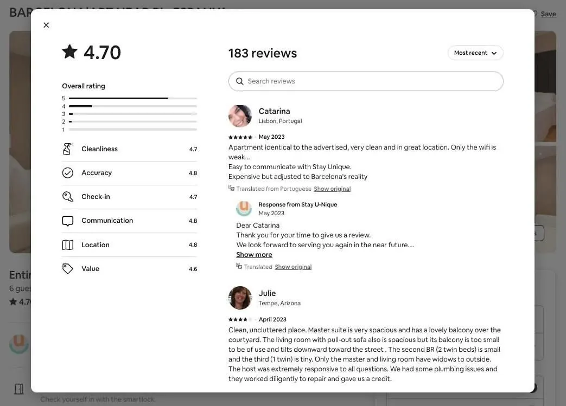The image size is (566, 406).
Task: Open the Most recent sort dropdown
Action: (x=475, y=53)
